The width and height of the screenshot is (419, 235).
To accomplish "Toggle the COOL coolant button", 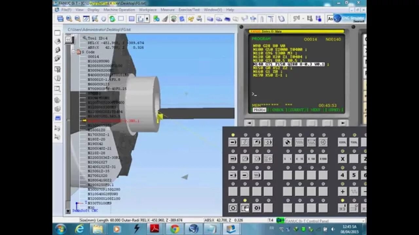I will 342,142.
